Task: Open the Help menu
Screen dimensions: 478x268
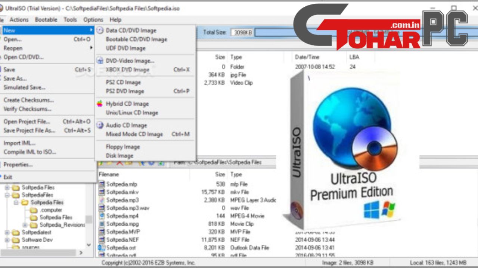Action: [115, 20]
